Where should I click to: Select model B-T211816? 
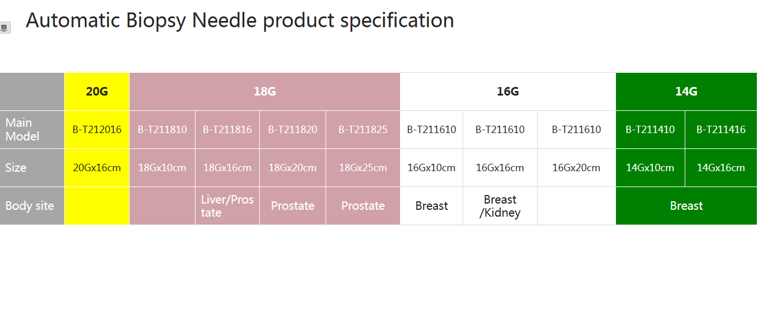pos(227,130)
